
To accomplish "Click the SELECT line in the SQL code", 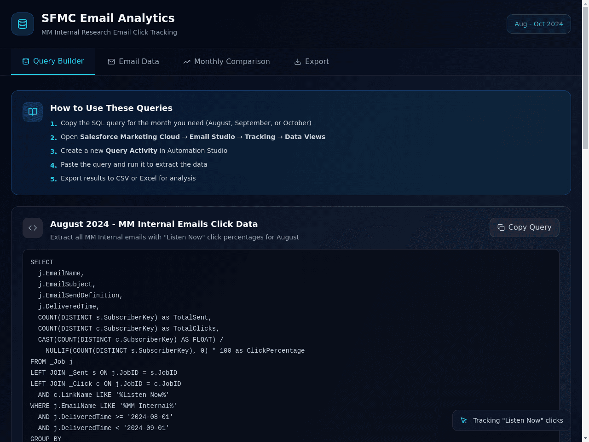I will pyautogui.click(x=42, y=262).
